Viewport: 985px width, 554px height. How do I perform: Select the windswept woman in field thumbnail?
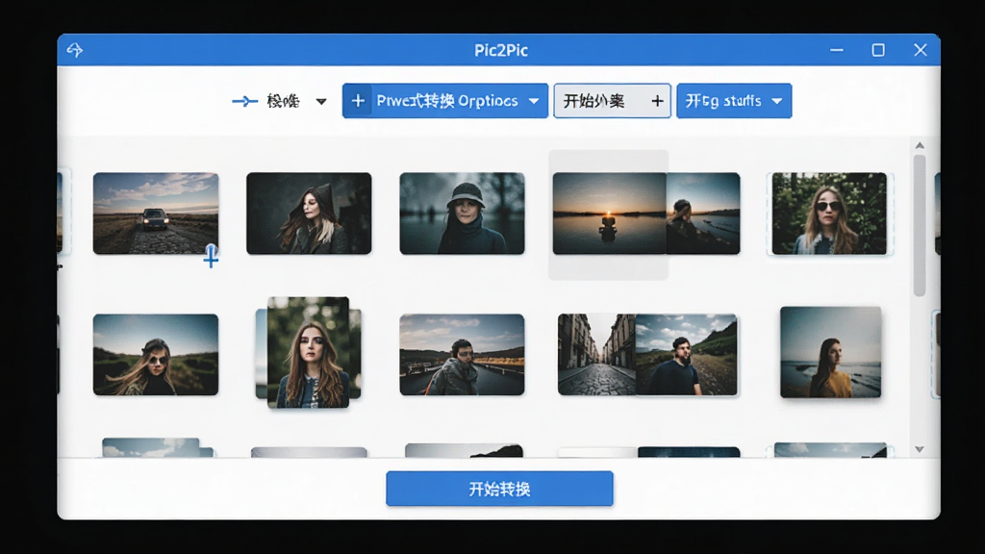pyautogui.click(x=156, y=355)
